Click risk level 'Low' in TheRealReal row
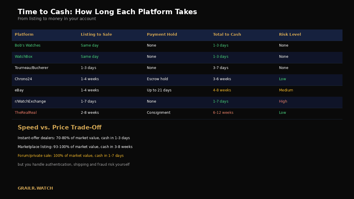This screenshot has height=199, width=354. pos(283,113)
